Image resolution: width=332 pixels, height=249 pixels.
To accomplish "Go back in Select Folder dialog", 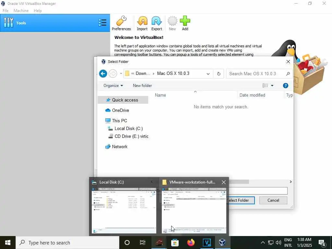I will pos(103,74).
